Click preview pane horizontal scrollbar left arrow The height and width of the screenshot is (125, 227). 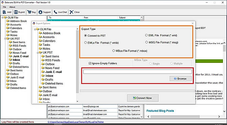pyautogui.click(x=148, y=117)
